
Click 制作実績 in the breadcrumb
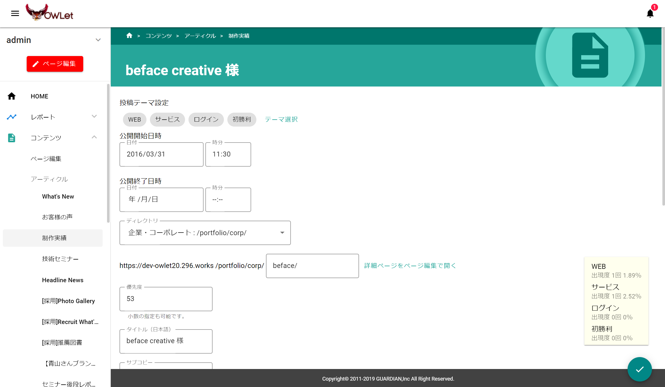(239, 36)
